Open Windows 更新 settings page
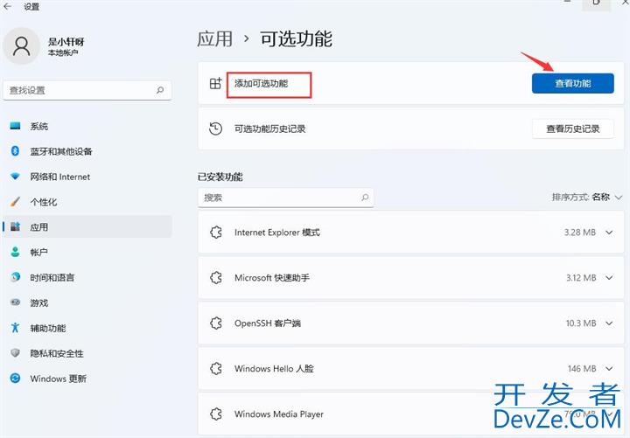630x438 pixels. [x=87, y=379]
